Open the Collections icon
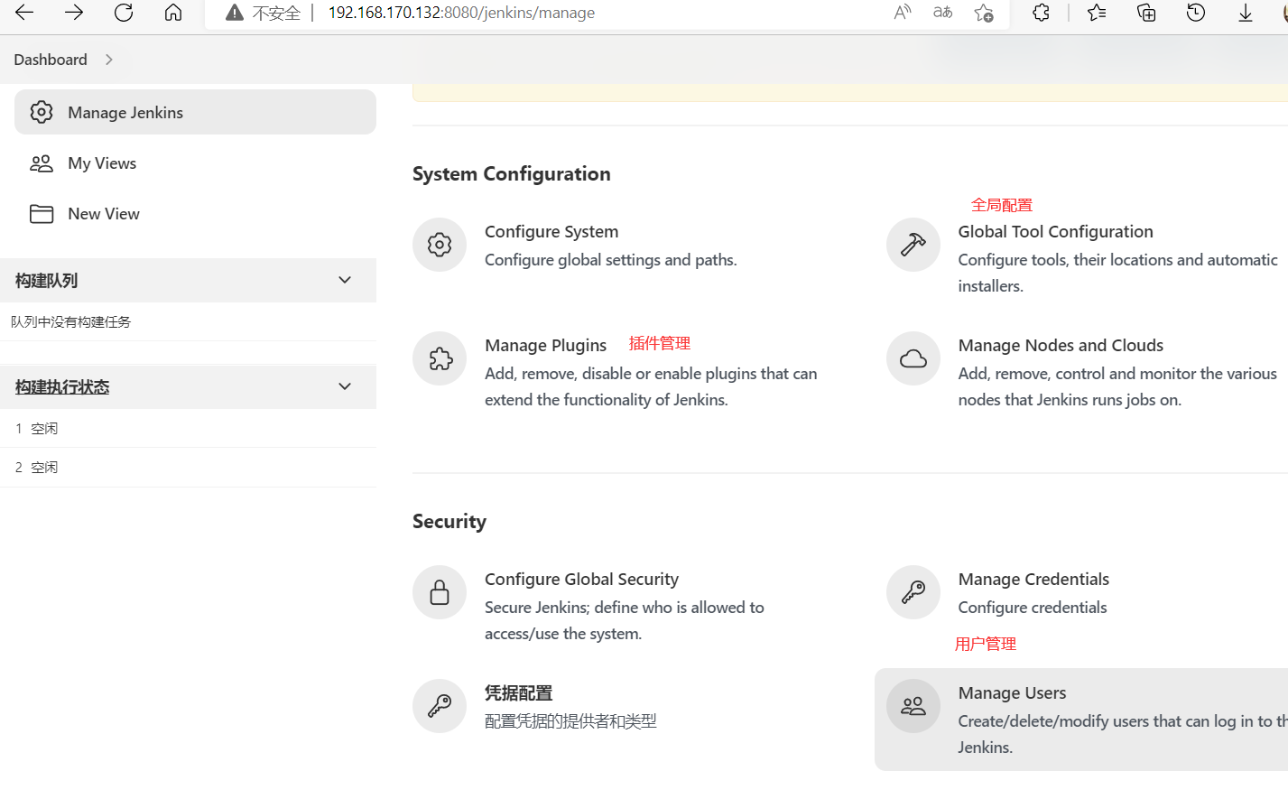 pos(1146,13)
